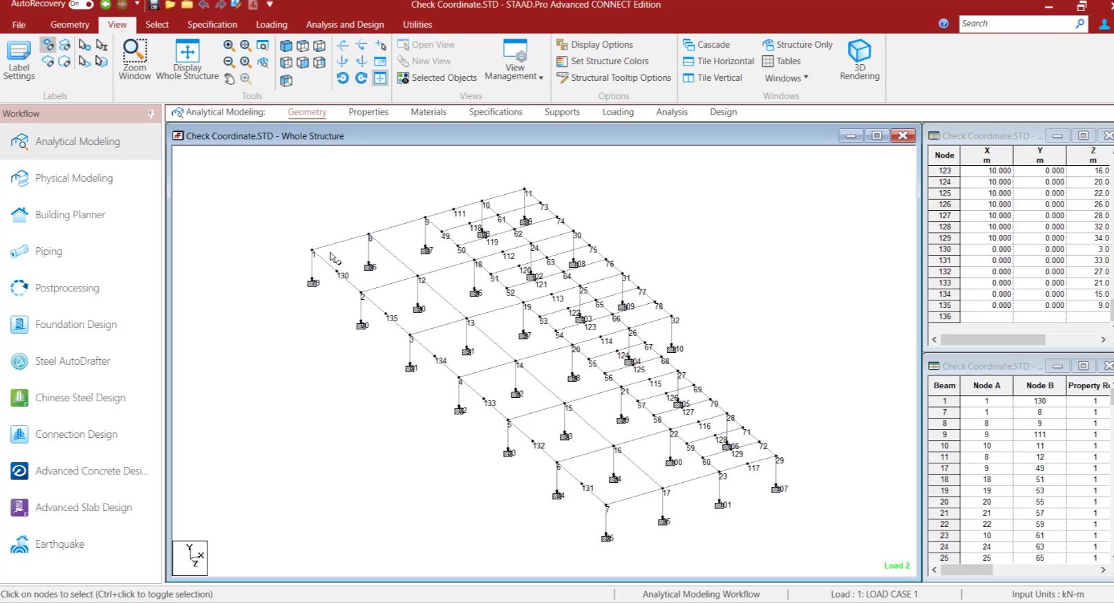Select the Earthquake workflow icon
Screen dimensions: 1114x603
(19, 544)
